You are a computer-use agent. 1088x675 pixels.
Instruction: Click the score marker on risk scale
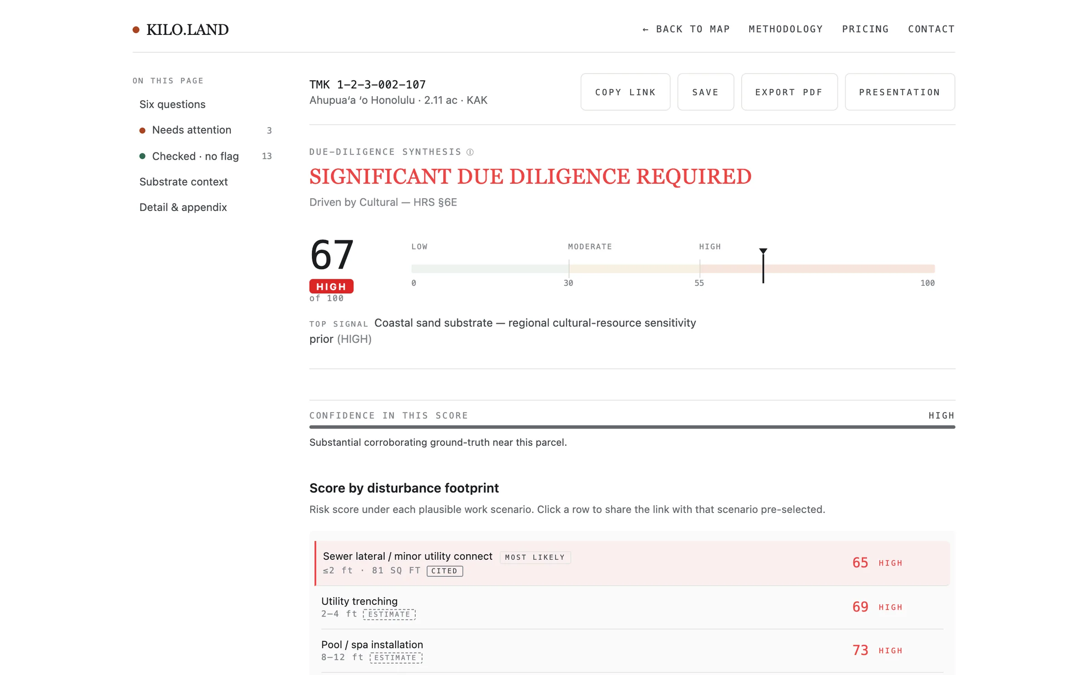coord(763,266)
